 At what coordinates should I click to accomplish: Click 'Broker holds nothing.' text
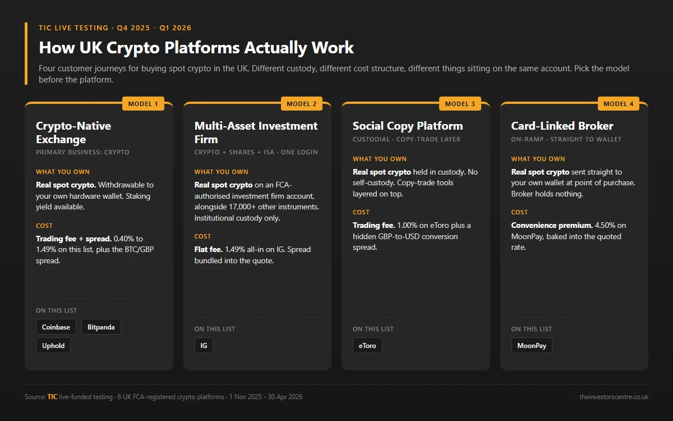pyautogui.click(x=547, y=194)
